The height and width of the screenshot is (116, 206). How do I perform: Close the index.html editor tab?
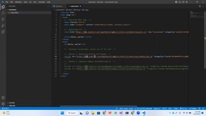(80, 6)
